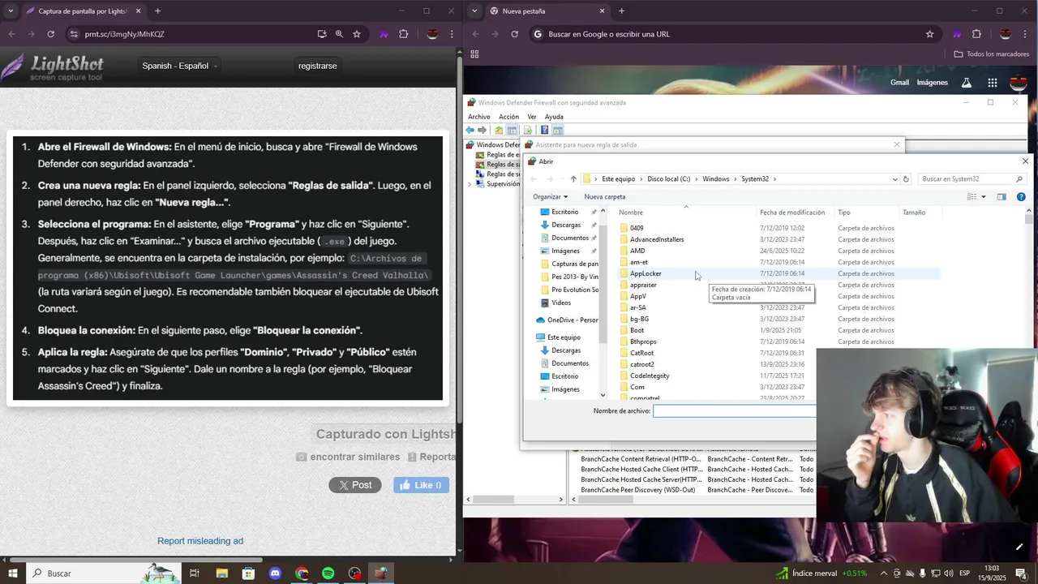Image resolution: width=1038 pixels, height=584 pixels.
Task: Bookmark the LightShot page with star icon
Action: [x=357, y=34]
